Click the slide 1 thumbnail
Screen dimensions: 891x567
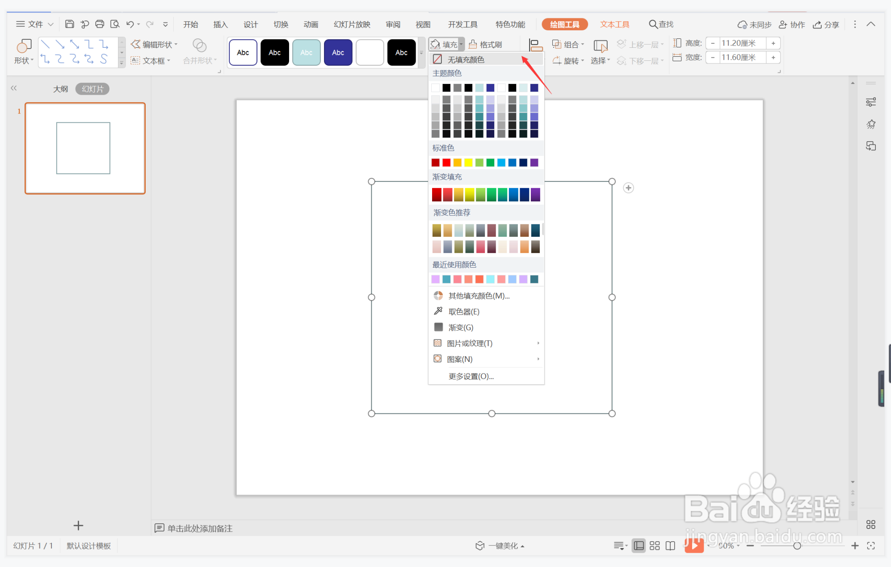tap(85, 148)
